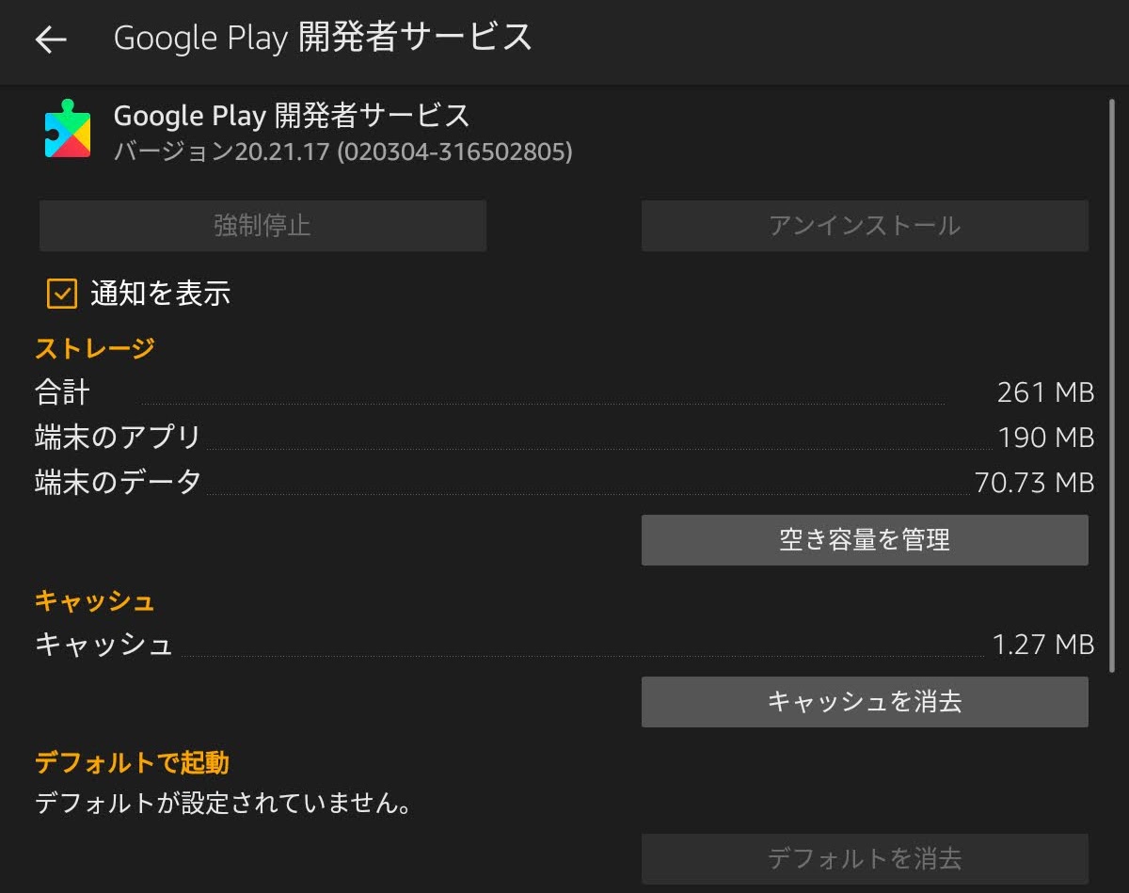Click the version text バージョン20.21.17
The height and width of the screenshot is (893, 1129).
point(342,151)
